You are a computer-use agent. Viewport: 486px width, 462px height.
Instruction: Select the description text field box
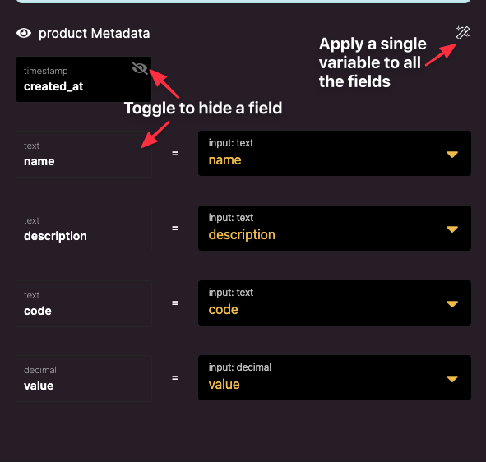(84, 229)
